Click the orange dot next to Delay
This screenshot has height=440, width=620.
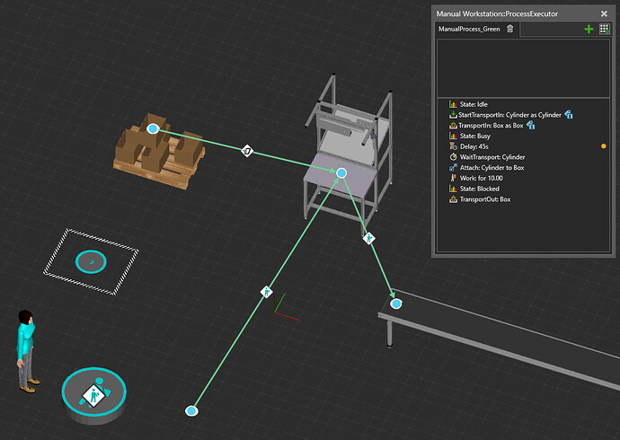click(x=603, y=146)
